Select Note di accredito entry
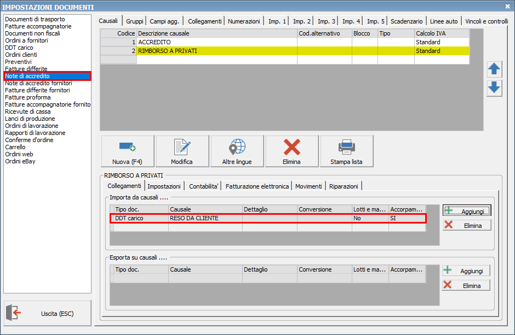 click(x=47, y=76)
